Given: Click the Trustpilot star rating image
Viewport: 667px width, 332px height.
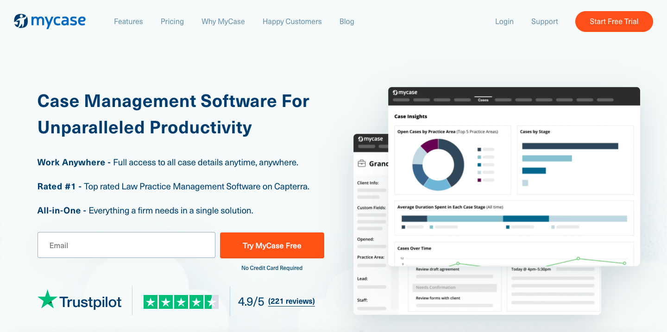Looking at the screenshot, I should click(181, 302).
